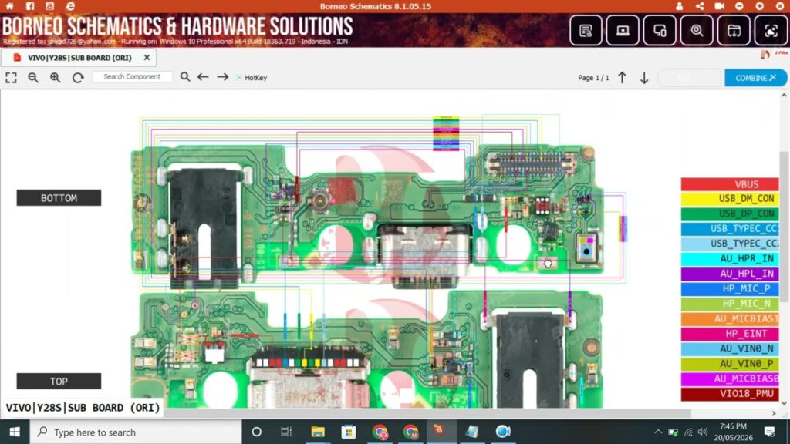Select the AU_HPL_IN purple net swatch
The image size is (790, 444).
point(730,274)
